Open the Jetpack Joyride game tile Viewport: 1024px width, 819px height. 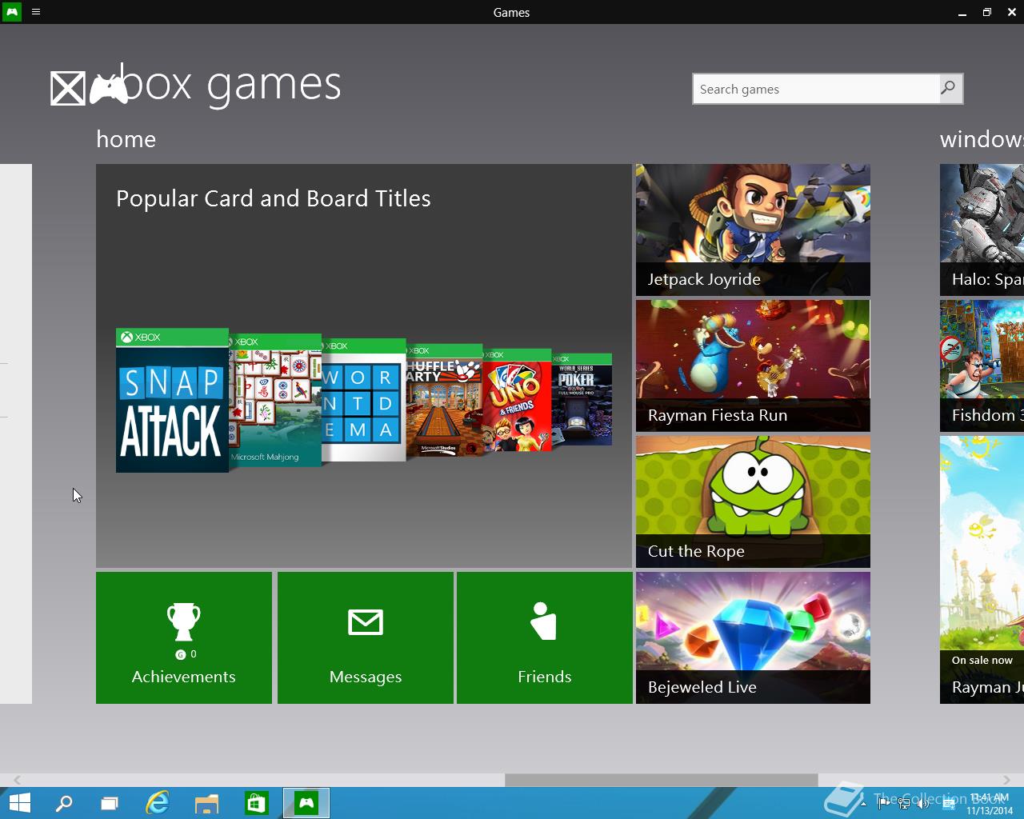[753, 230]
